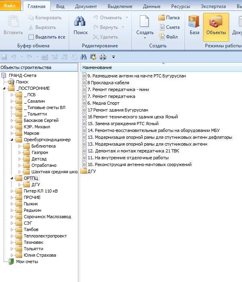Click Выделить все in clipboard group
The width and height of the screenshot is (242, 282).
(47, 37)
